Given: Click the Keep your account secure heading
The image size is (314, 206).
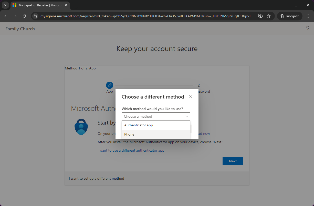Looking at the screenshot, I should (157, 49).
